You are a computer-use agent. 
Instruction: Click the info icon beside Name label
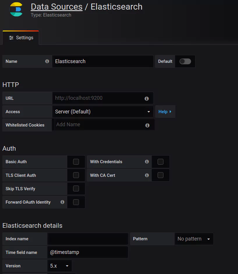click(x=47, y=61)
